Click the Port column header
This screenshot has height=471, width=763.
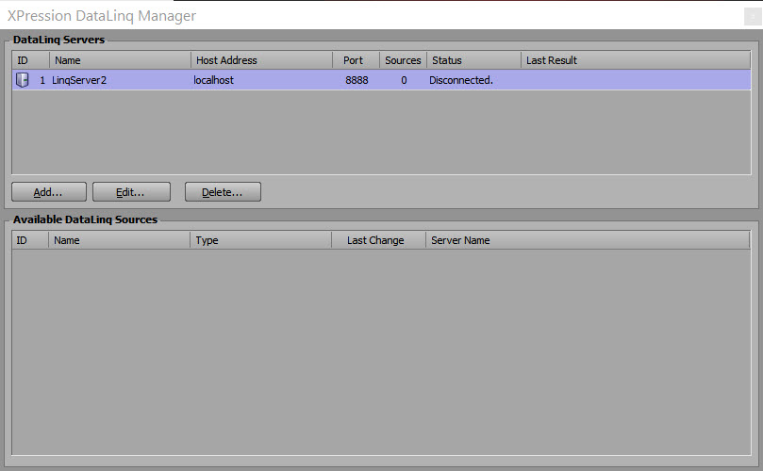click(356, 60)
